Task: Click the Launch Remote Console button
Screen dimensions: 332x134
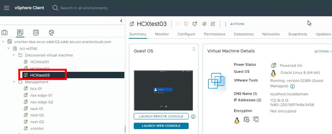Action: tap(161, 116)
